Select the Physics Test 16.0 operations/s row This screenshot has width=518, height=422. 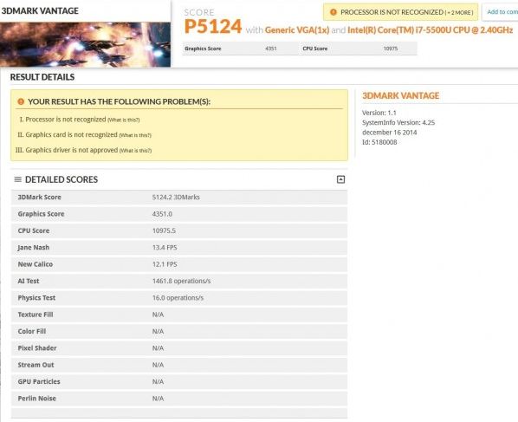click(179, 298)
